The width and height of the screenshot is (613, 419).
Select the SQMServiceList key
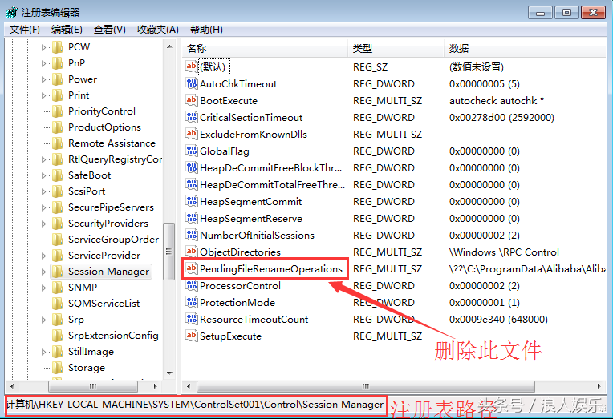104,304
